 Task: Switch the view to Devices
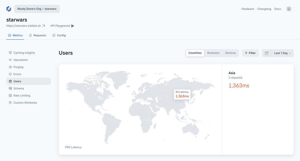(x=230, y=53)
